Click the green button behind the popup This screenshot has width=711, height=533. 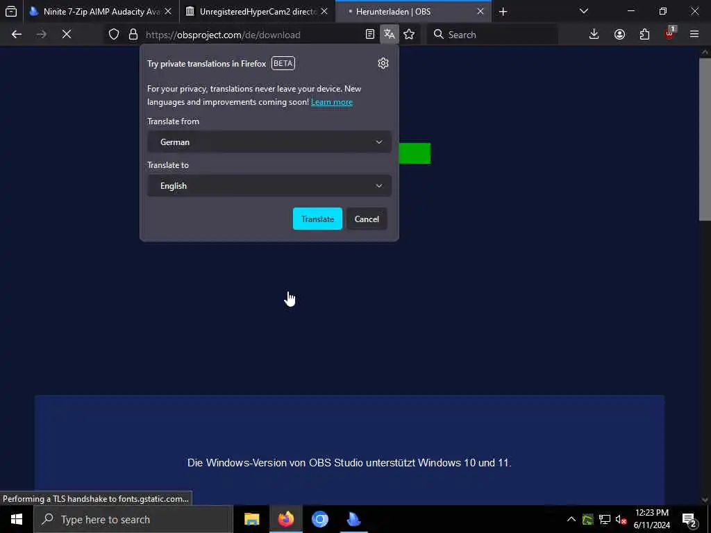pos(415,153)
